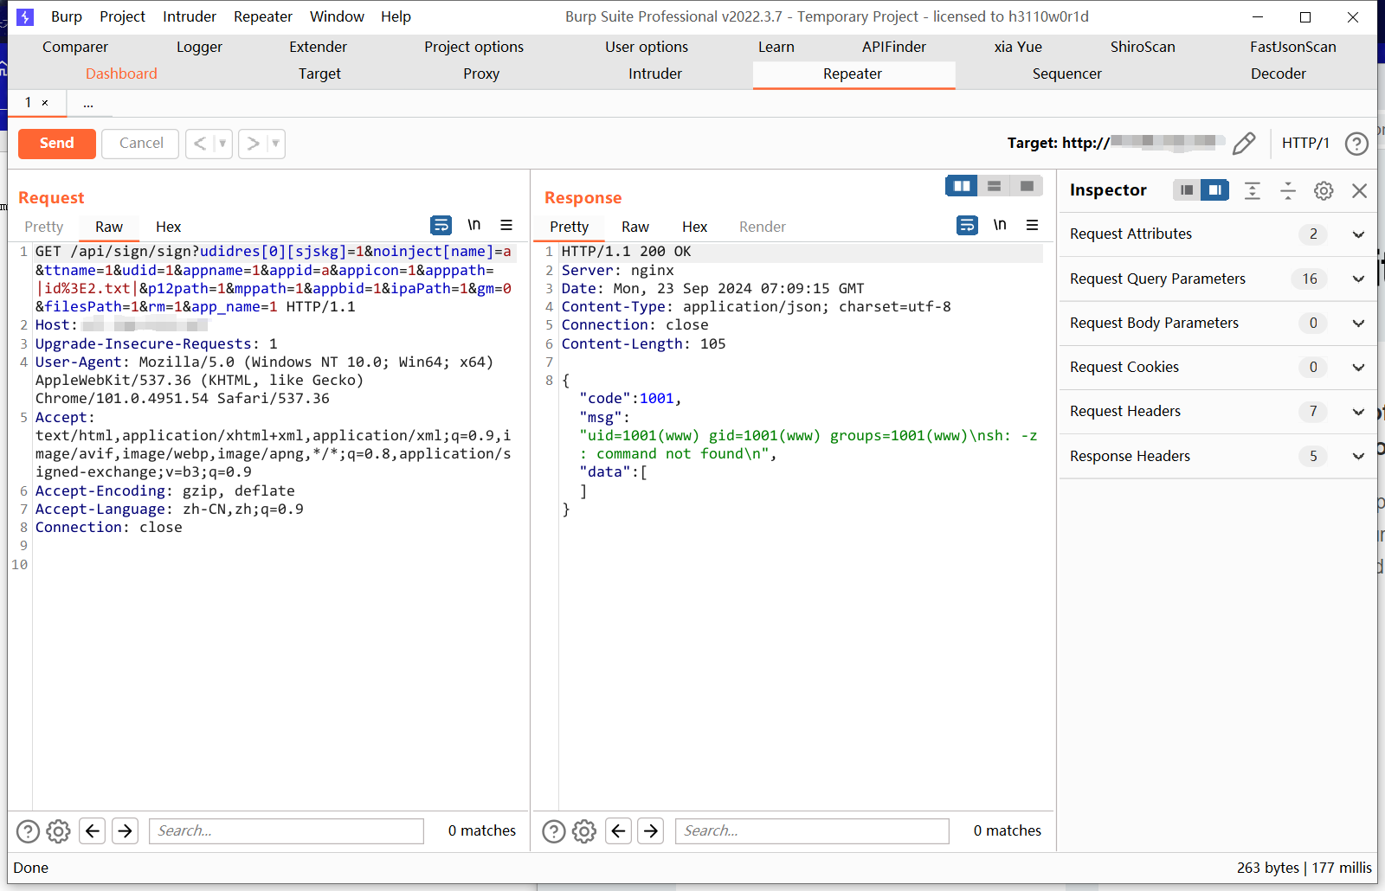Image resolution: width=1385 pixels, height=891 pixels.
Task: Open the back history dropdown arrow
Action: point(222,144)
